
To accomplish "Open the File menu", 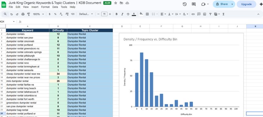I will [11, 7].
